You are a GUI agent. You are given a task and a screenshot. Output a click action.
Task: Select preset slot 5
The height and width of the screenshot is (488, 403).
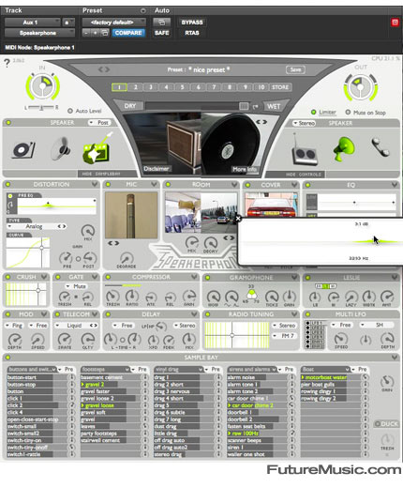(x=183, y=87)
